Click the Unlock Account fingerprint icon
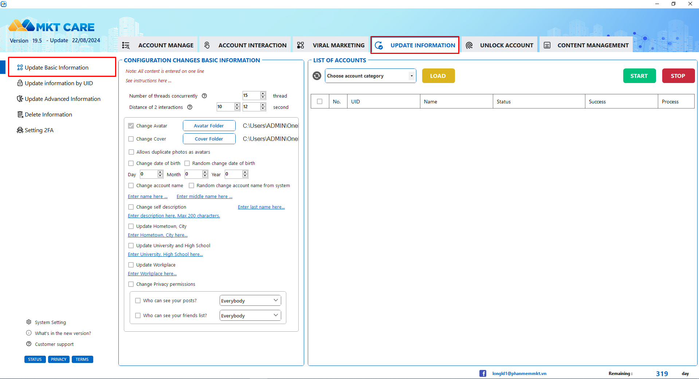 469,45
